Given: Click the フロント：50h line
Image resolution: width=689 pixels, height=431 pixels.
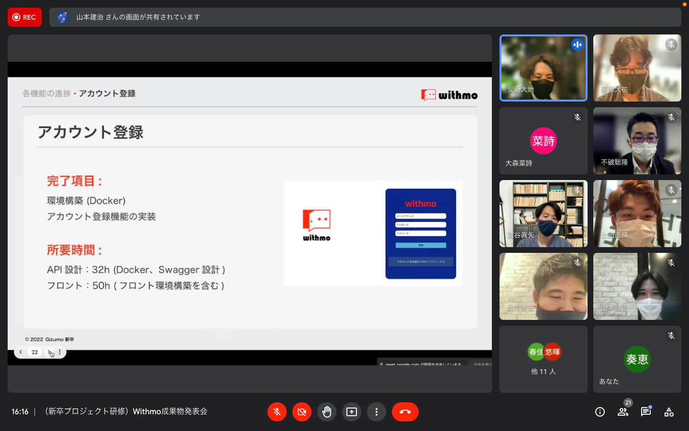Looking at the screenshot, I should pyautogui.click(x=135, y=285).
